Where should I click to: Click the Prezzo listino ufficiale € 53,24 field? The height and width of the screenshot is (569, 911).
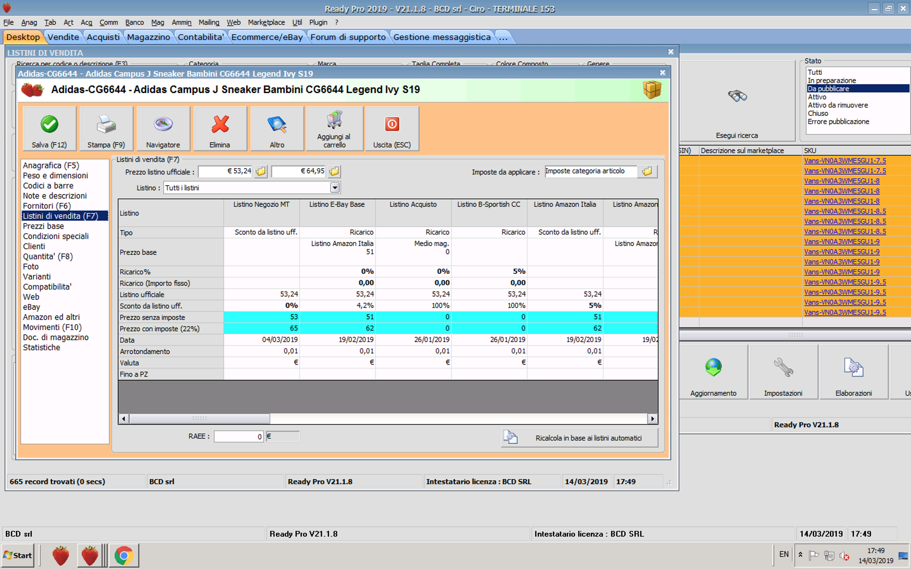click(x=226, y=171)
